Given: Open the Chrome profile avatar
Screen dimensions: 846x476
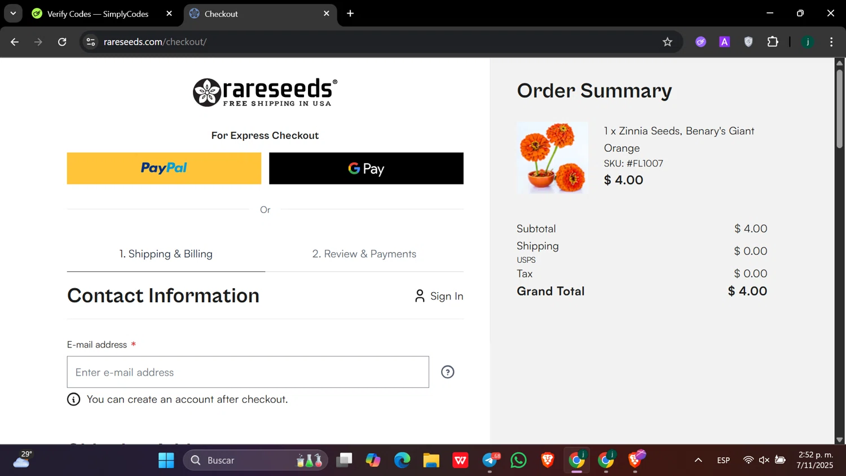Looking at the screenshot, I should coord(808,42).
